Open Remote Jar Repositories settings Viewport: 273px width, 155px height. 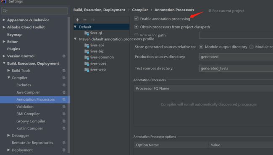(32, 143)
